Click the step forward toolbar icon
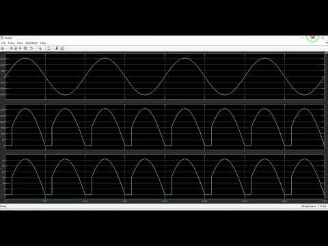Image resolution: width=328 pixels, height=246 pixels. click(20, 48)
